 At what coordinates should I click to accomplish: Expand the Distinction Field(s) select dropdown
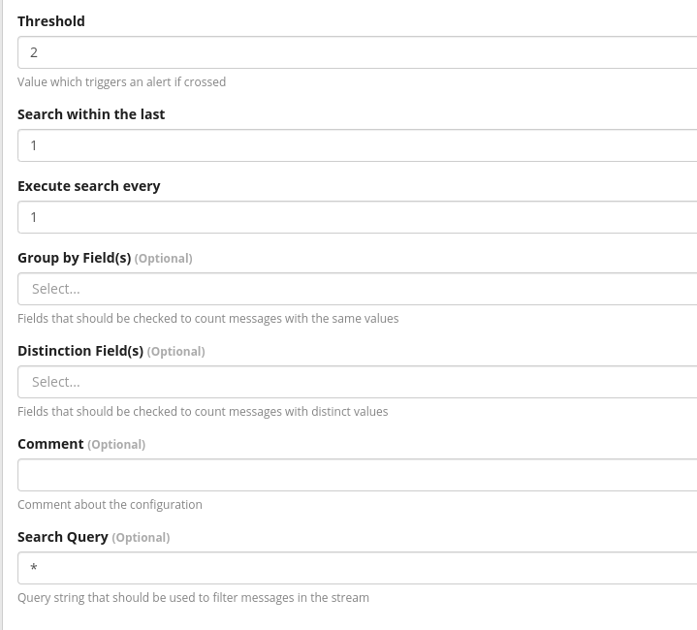click(x=357, y=382)
